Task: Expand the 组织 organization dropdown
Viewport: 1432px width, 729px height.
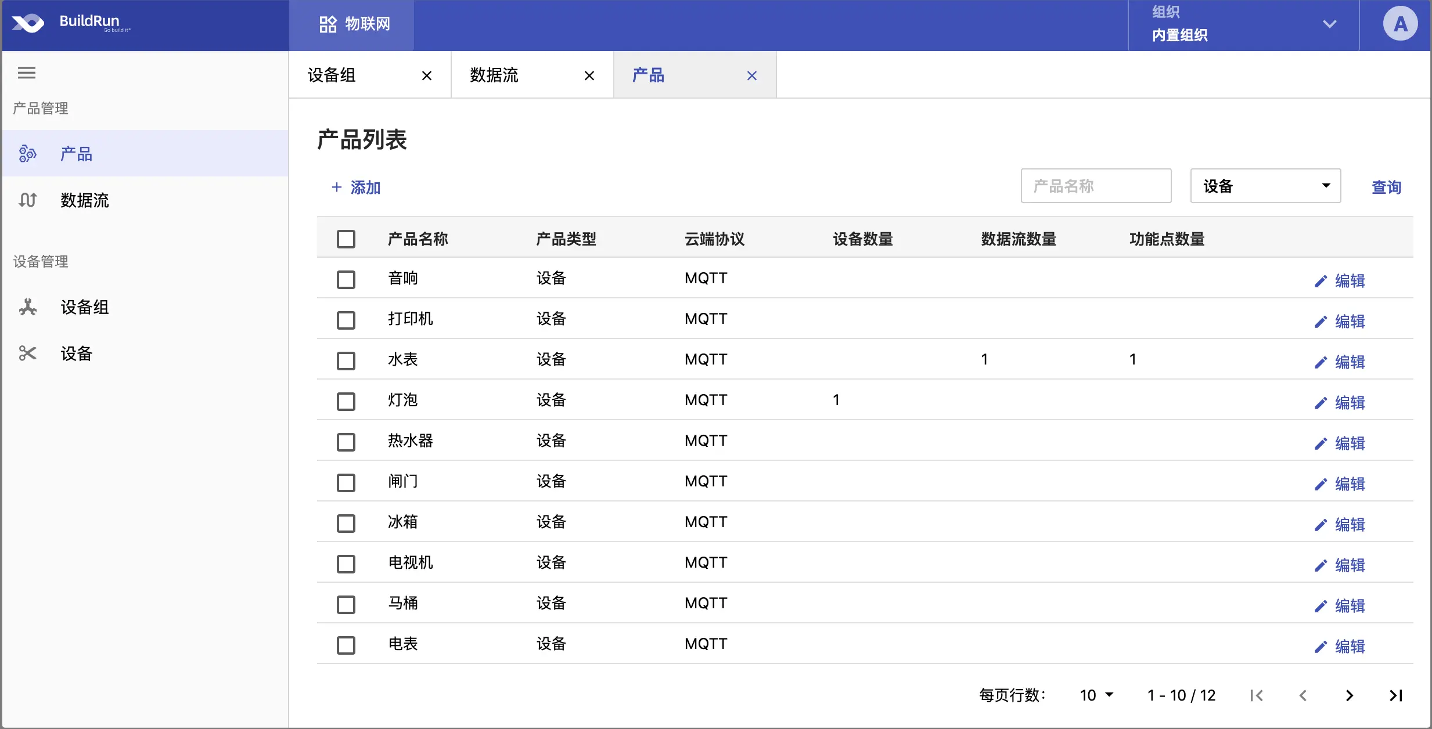Action: 1329,24
